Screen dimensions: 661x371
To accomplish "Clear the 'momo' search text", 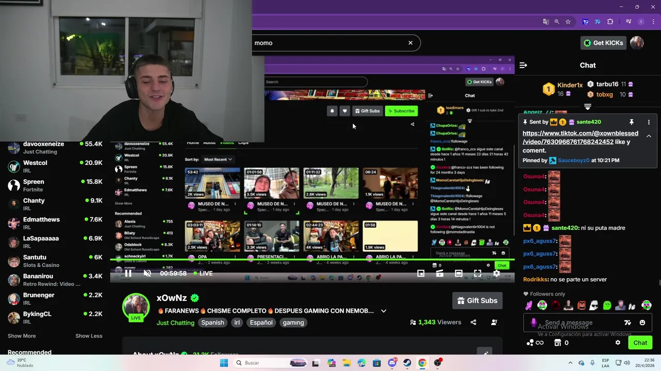I will (x=411, y=43).
